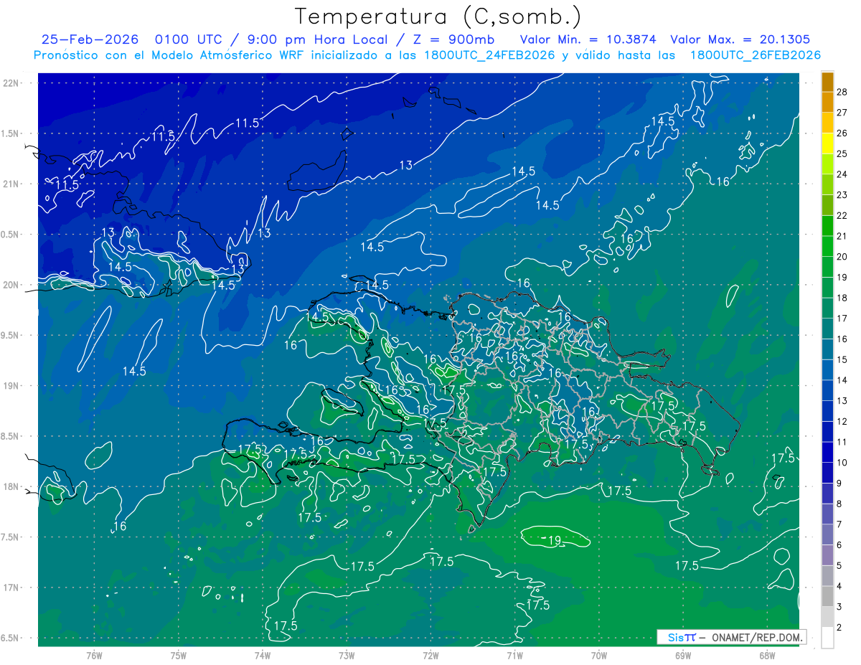Click the "20N" latitude axis label
The image size is (861, 665).
11,285
